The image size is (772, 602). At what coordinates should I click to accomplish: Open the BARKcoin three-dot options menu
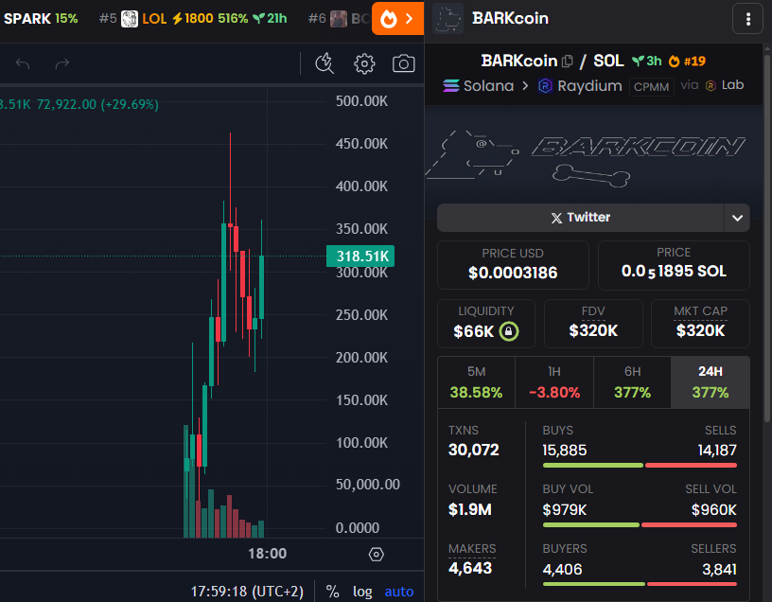(747, 19)
